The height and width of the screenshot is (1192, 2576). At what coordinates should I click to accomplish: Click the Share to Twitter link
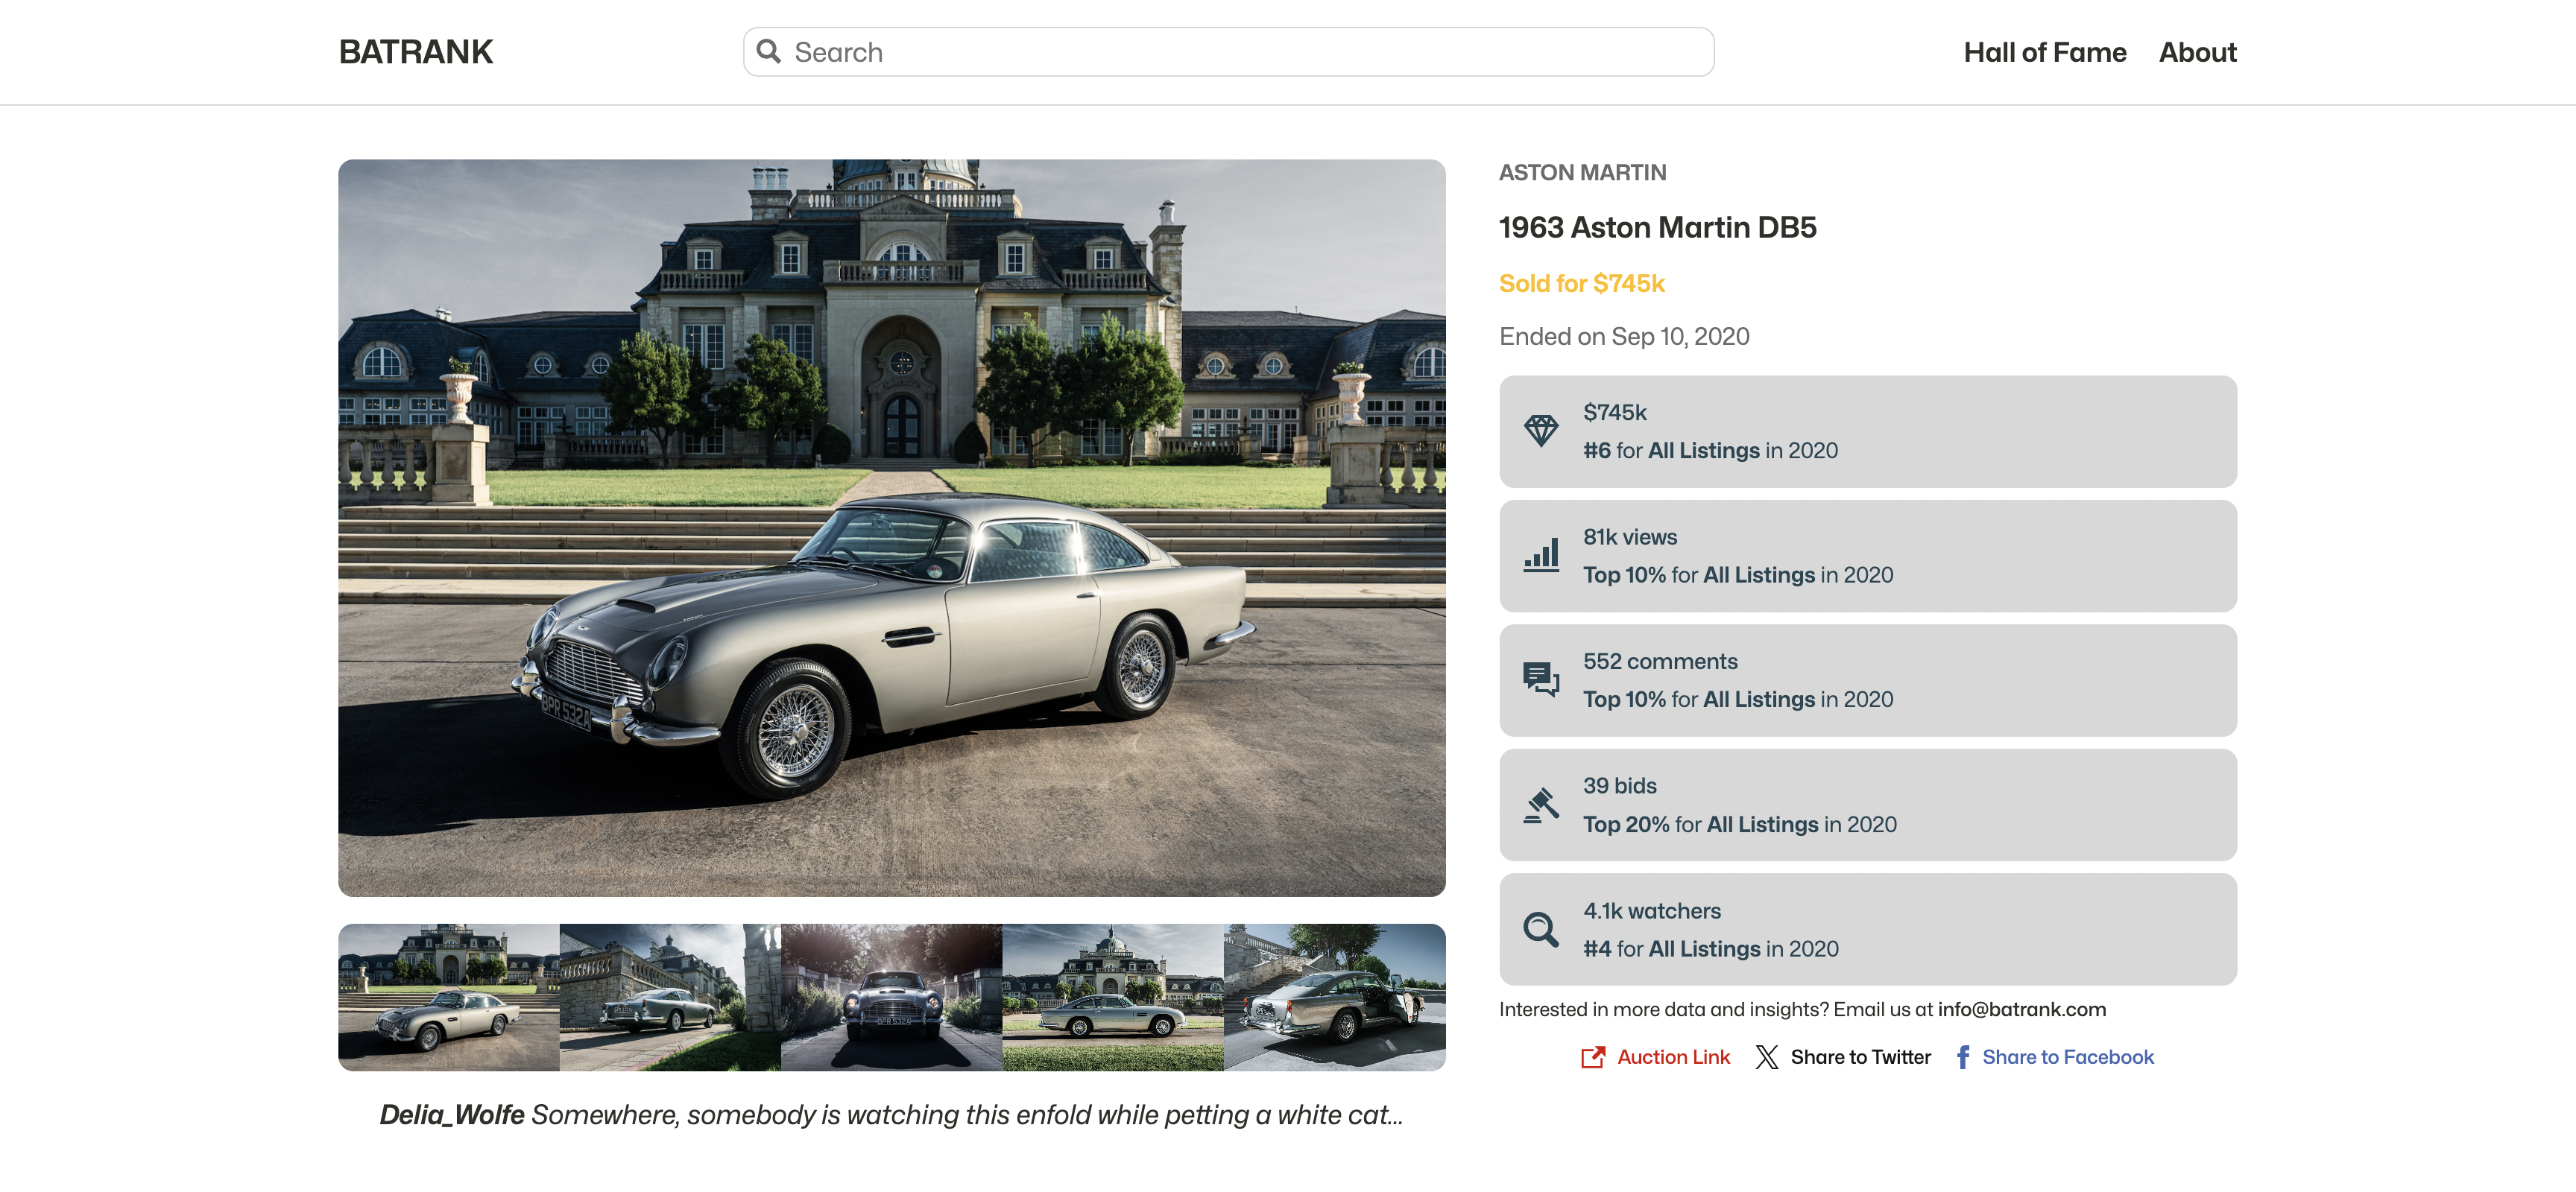click(1860, 1057)
